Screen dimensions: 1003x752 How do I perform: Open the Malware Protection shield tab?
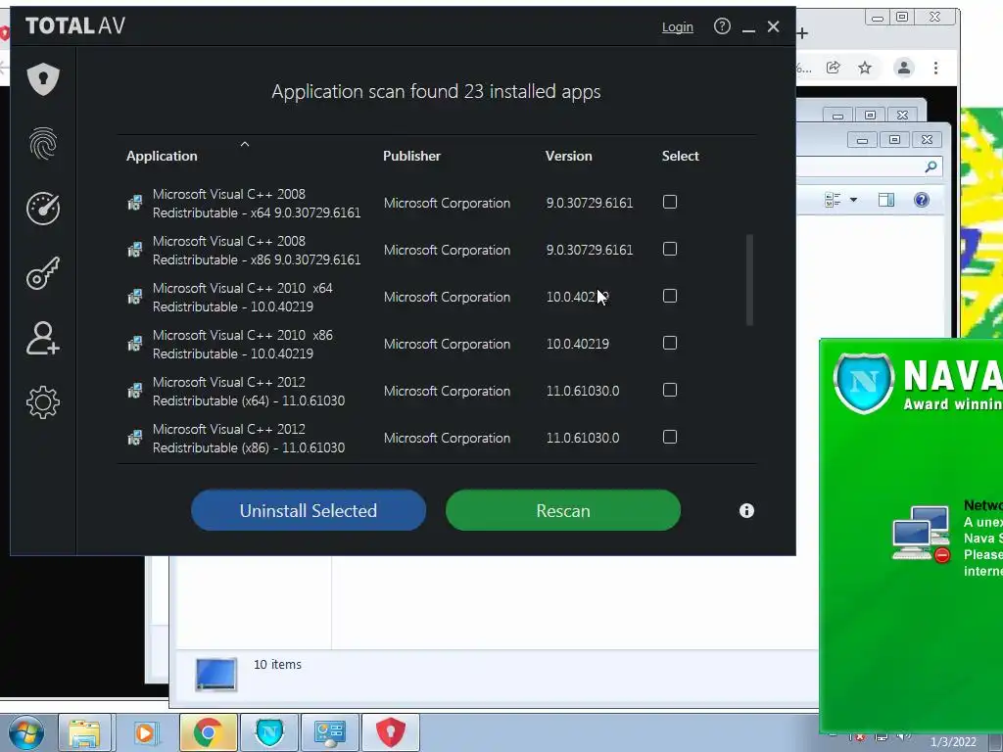43,79
